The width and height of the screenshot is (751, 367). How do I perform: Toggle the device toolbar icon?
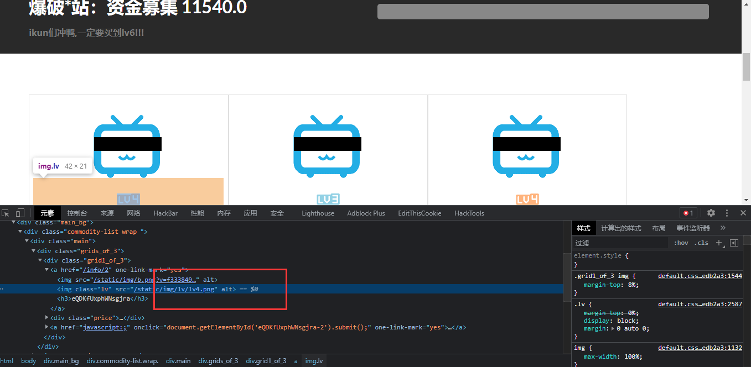(x=20, y=213)
